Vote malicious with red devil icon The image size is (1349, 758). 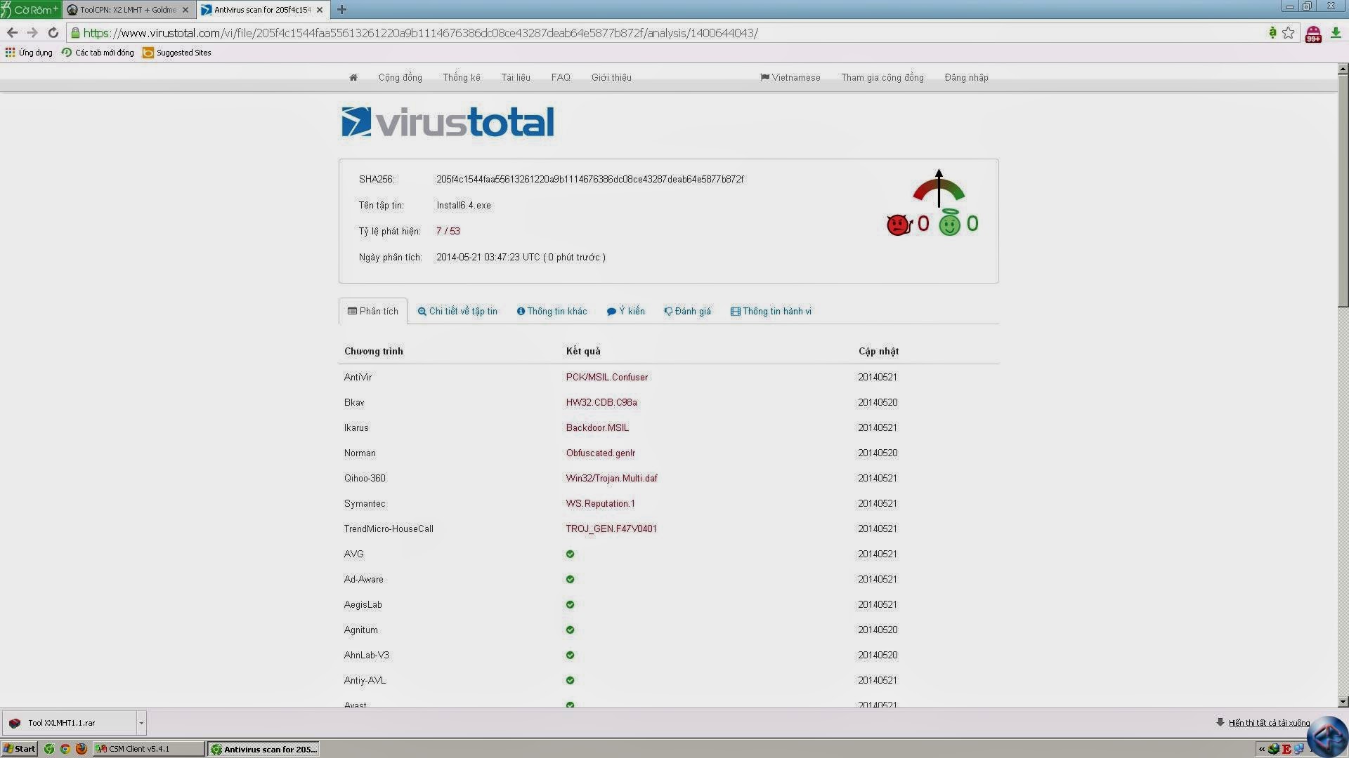(899, 224)
